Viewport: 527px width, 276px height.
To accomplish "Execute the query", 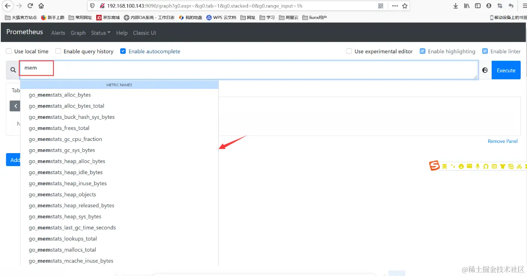I will click(506, 70).
